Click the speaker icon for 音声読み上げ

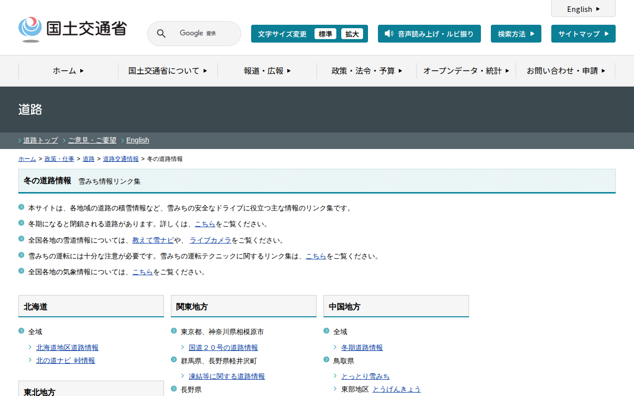click(389, 34)
